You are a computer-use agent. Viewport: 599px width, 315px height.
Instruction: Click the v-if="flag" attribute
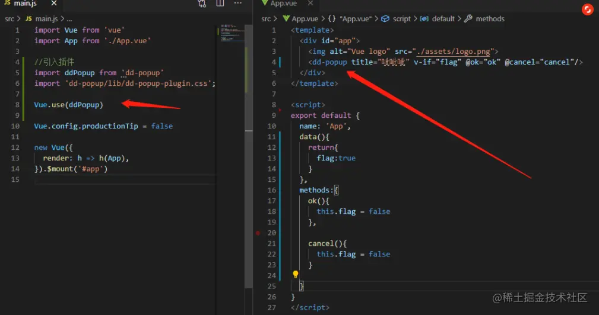(437, 62)
